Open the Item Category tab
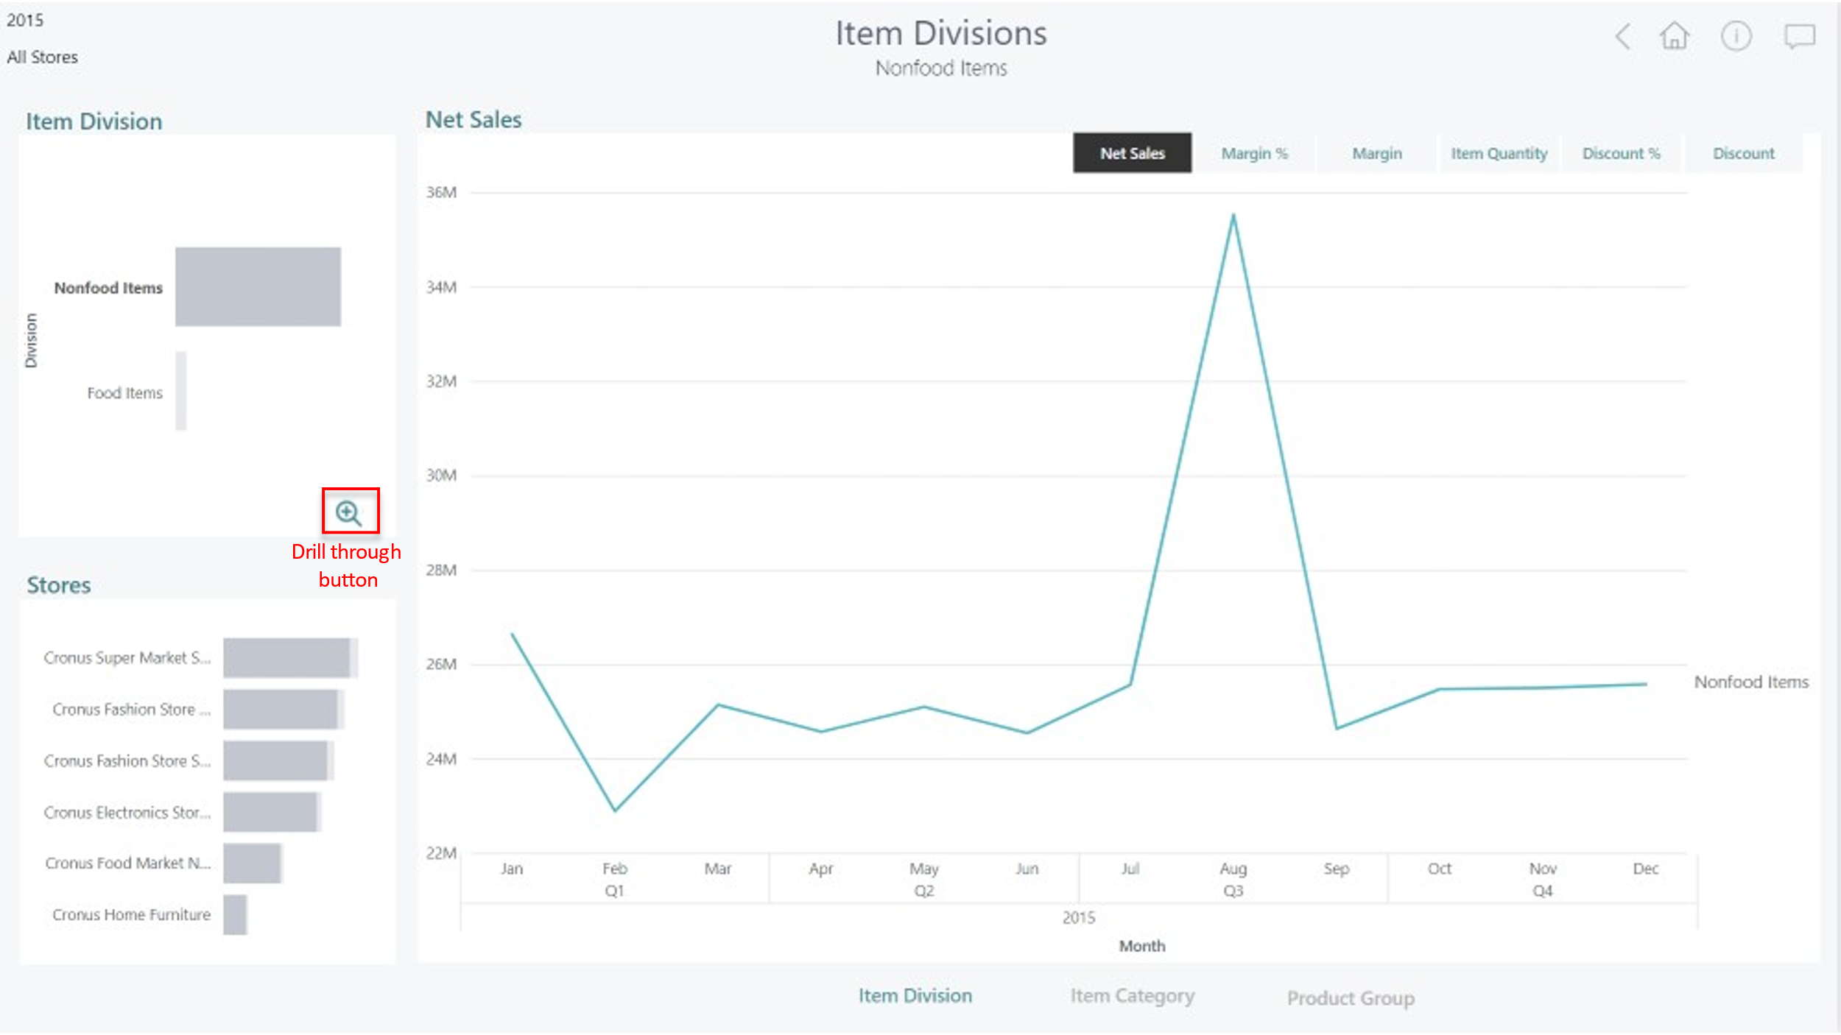The height and width of the screenshot is (1035, 1841). [1132, 996]
